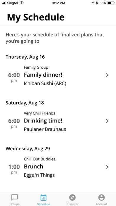Tap the Wi-Fi signal icon
Screen dimensions: 116x206
point(21,3)
